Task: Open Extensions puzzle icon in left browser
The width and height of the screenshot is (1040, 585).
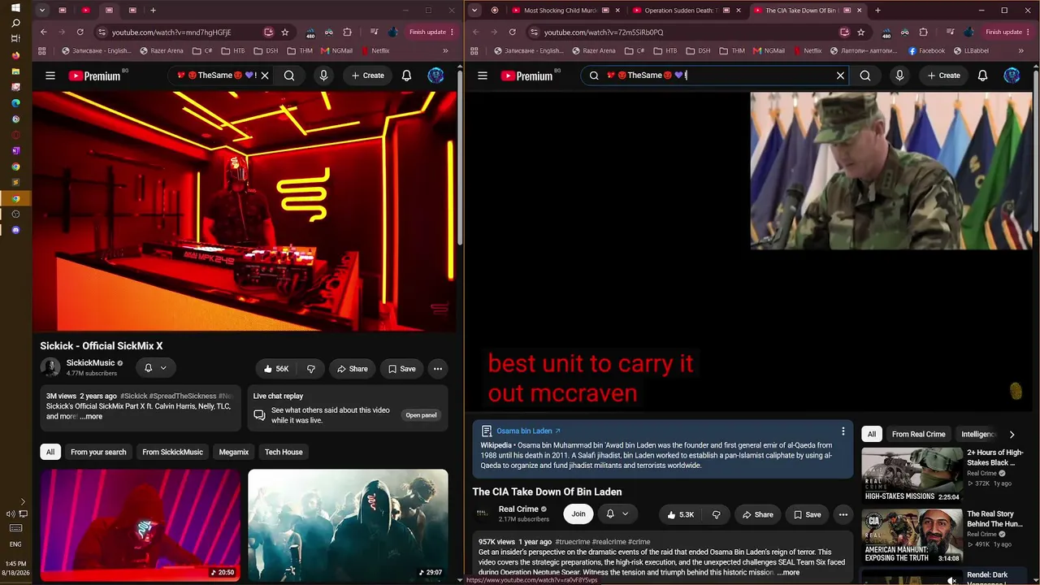Action: coord(347,32)
